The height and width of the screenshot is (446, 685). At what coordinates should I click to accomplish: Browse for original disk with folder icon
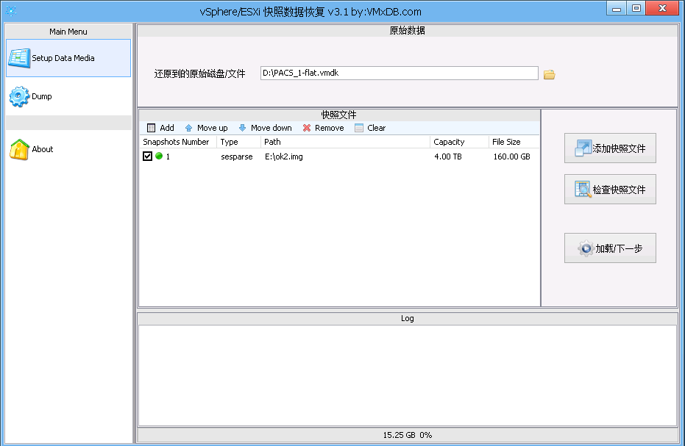tap(549, 75)
